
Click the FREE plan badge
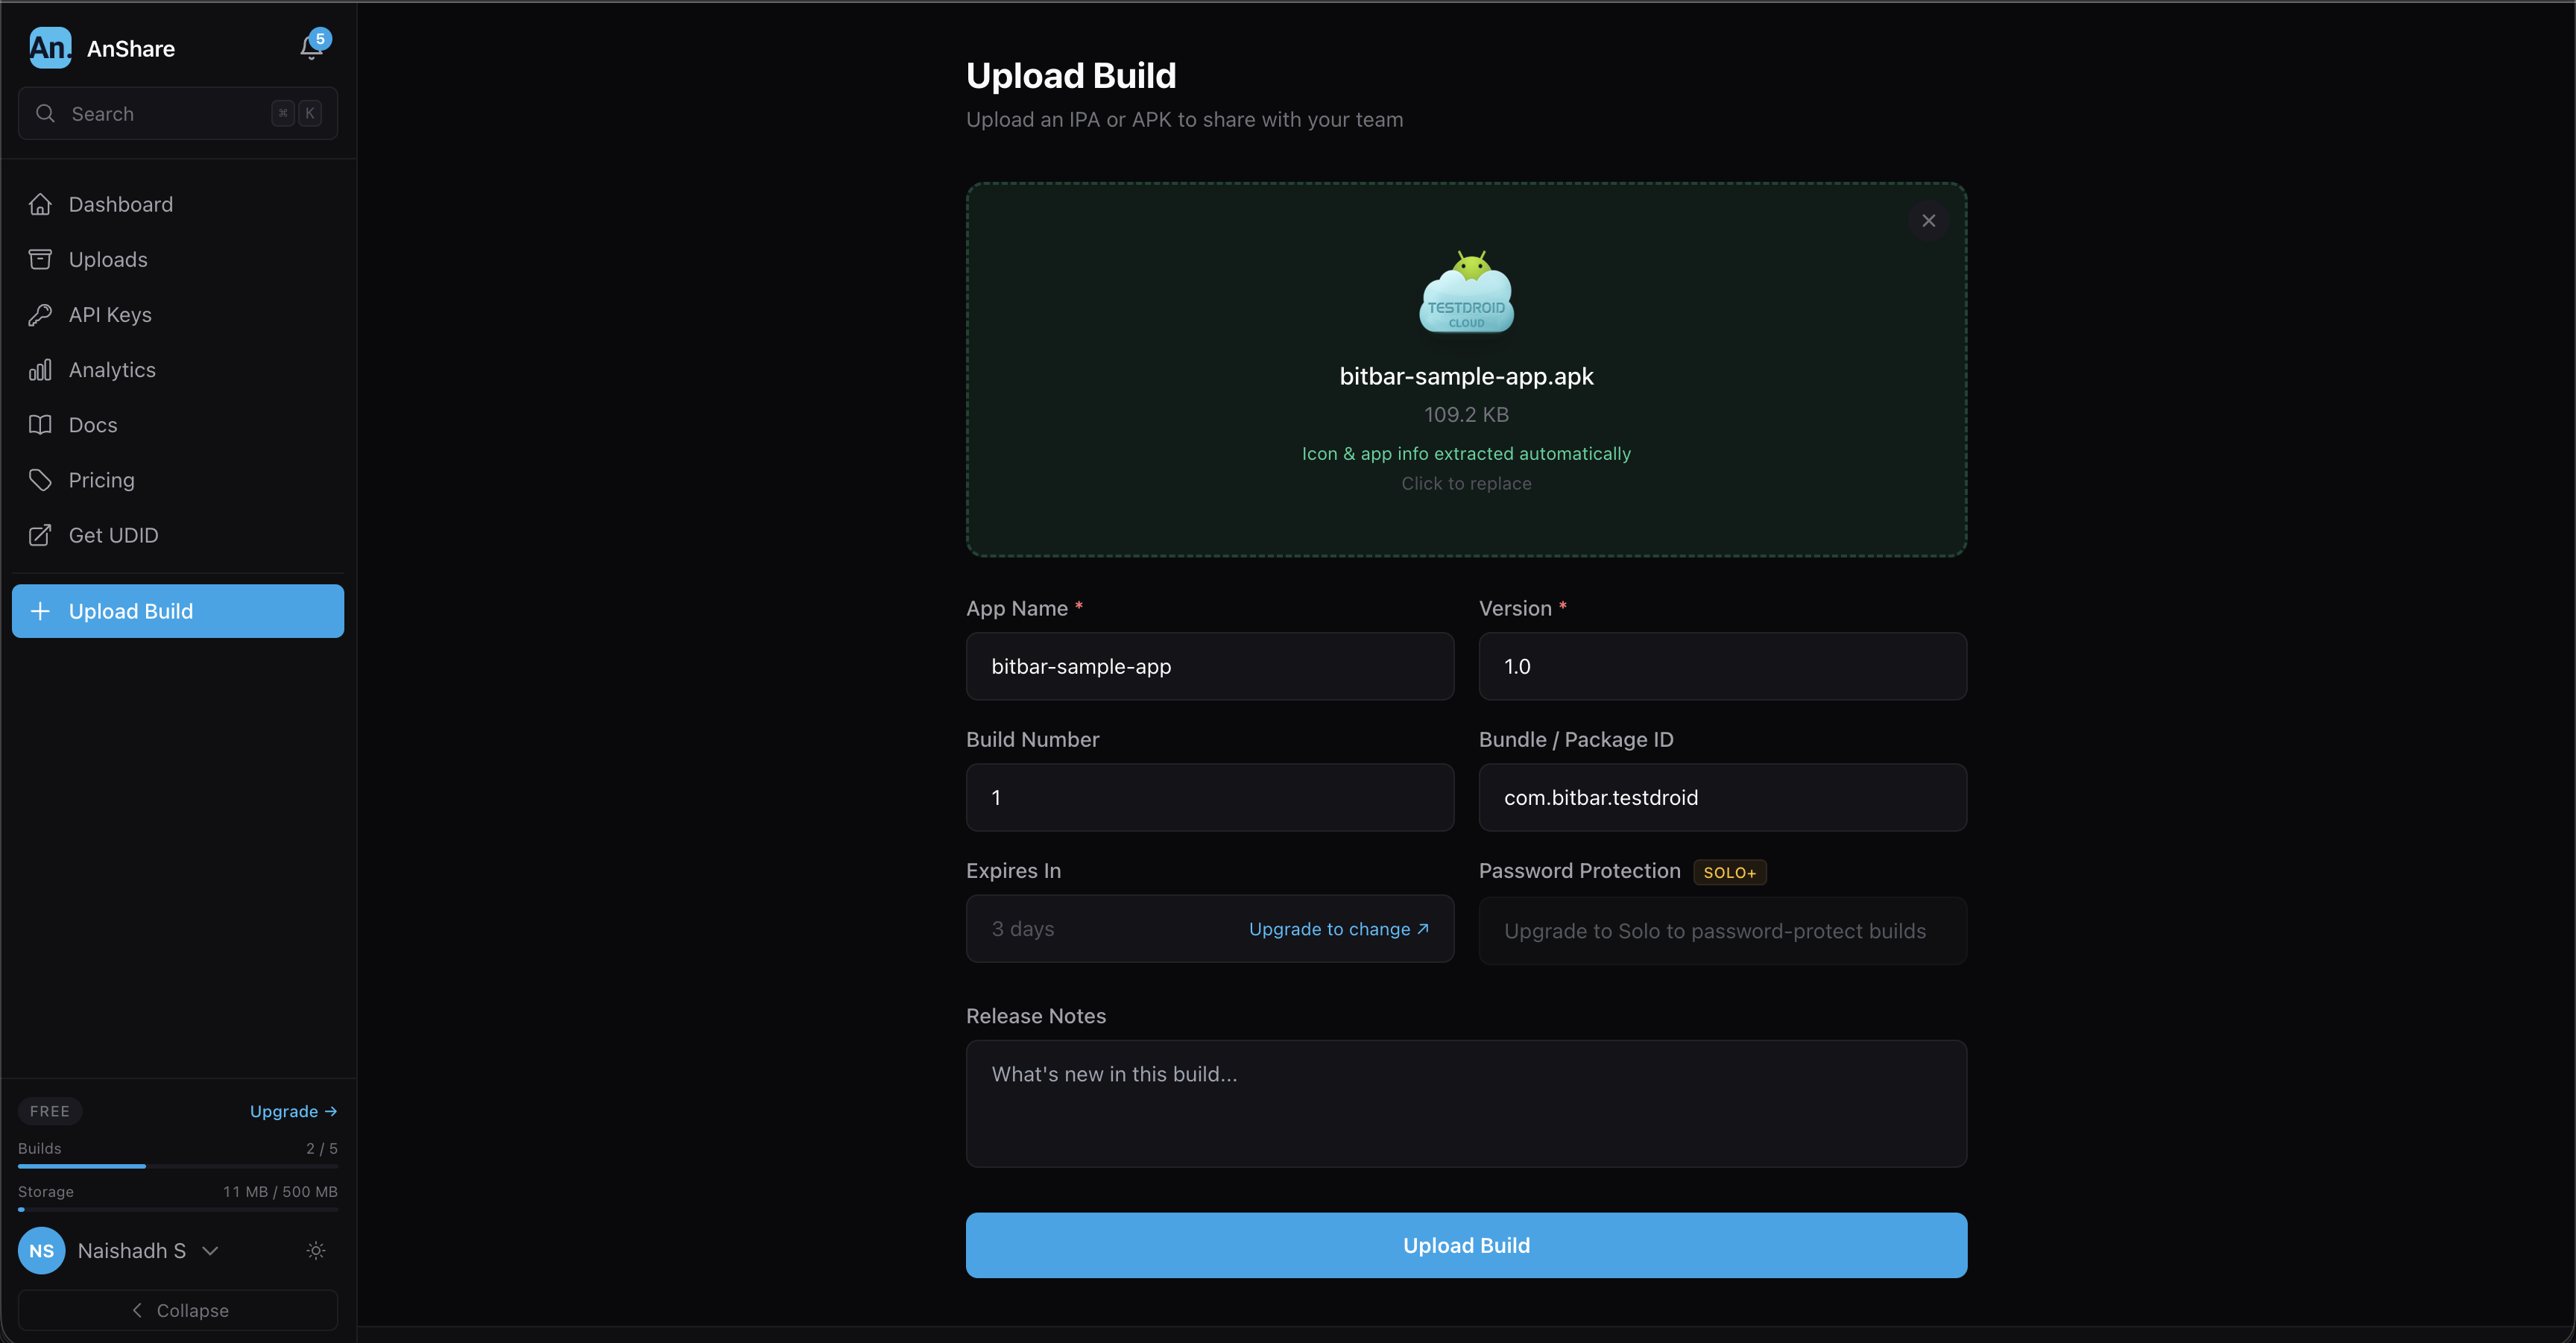50,1111
